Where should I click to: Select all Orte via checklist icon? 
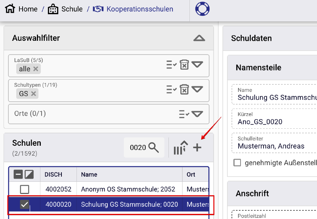(184, 114)
